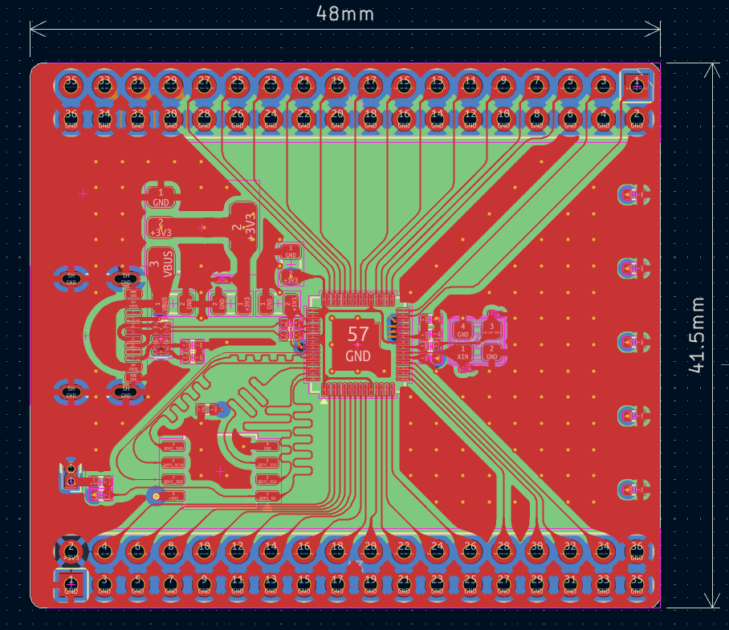Select the flash QSPI_SCLK pad 6

click(x=173, y=463)
